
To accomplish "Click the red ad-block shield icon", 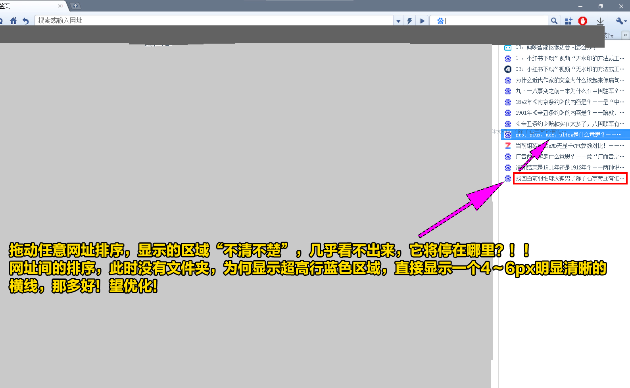I will (x=582, y=21).
